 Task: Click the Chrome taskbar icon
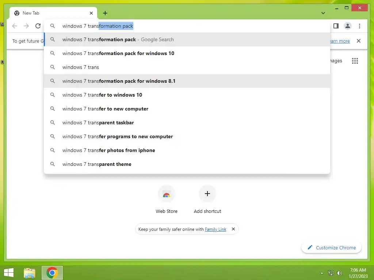(52, 273)
